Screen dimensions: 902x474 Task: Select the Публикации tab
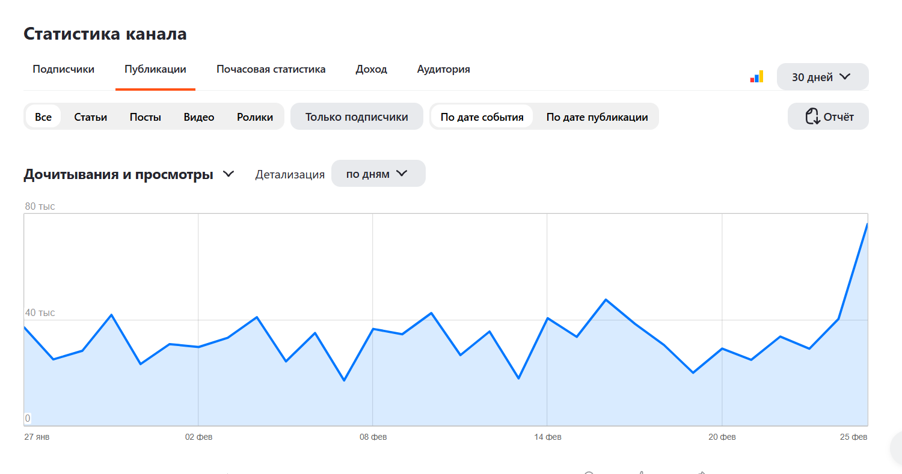coord(155,69)
